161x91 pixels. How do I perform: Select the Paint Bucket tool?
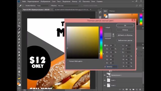pyautogui.click(x=19, y=49)
